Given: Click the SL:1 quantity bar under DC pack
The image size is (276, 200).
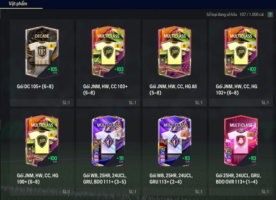Looking at the screenshot, I should (x=42, y=103).
